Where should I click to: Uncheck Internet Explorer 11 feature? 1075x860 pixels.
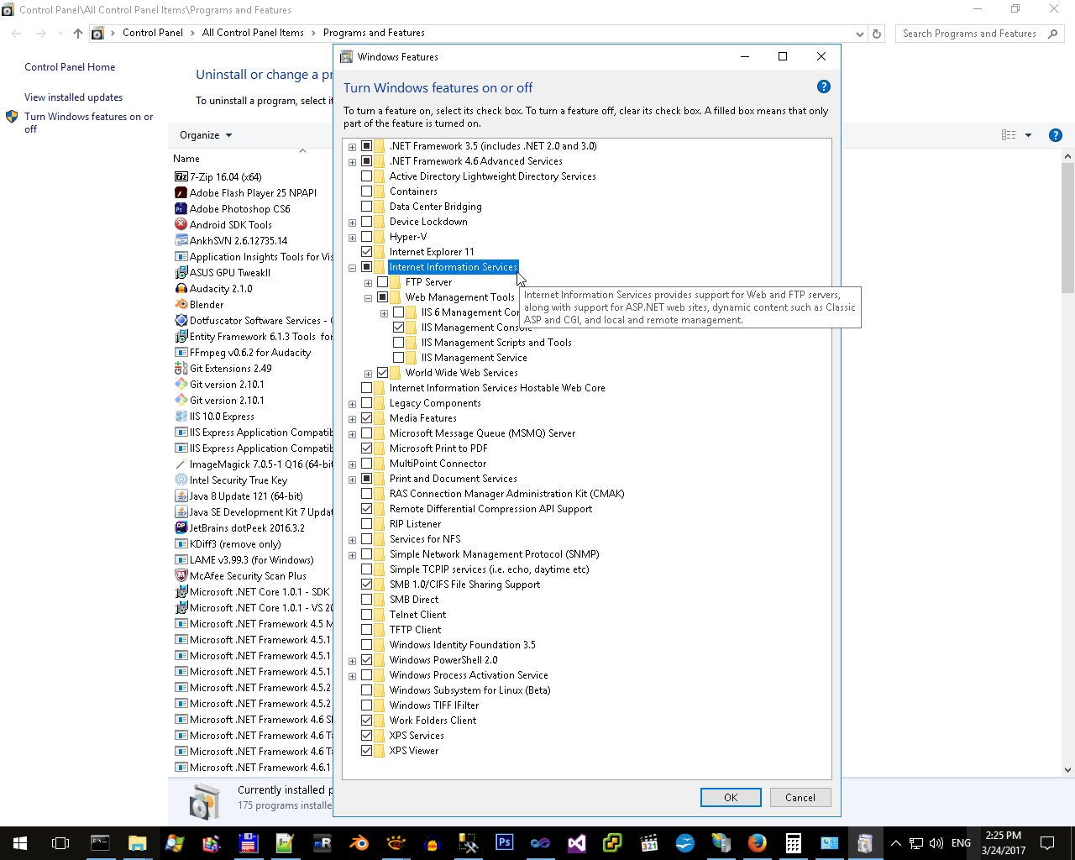point(367,252)
